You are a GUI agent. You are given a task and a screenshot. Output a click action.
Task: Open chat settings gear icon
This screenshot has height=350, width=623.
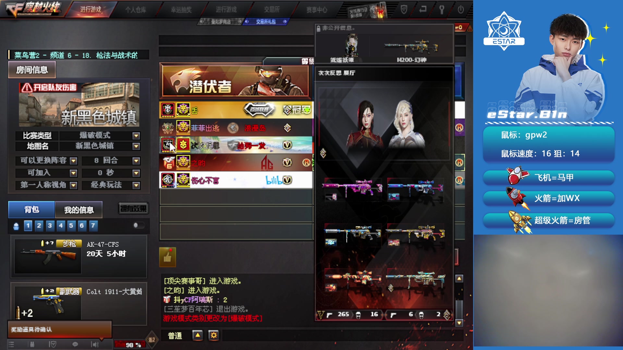pyautogui.click(x=214, y=335)
